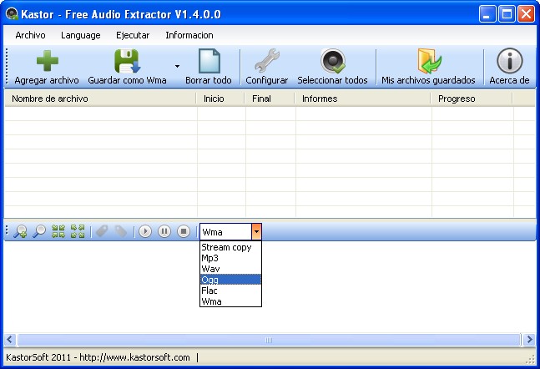
Task: Choose Wma from the dropdown list
Action: [x=230, y=301]
